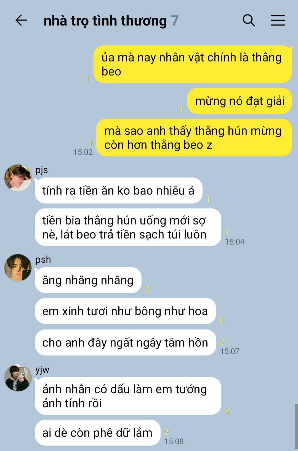
Task: Open yjw profile picture
Action: click(18, 378)
